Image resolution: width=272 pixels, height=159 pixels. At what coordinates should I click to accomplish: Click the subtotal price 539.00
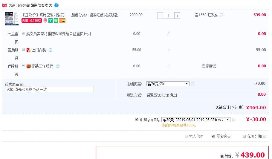(260, 15)
